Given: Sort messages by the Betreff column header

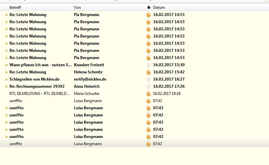Looking at the screenshot, I should point(15,7).
